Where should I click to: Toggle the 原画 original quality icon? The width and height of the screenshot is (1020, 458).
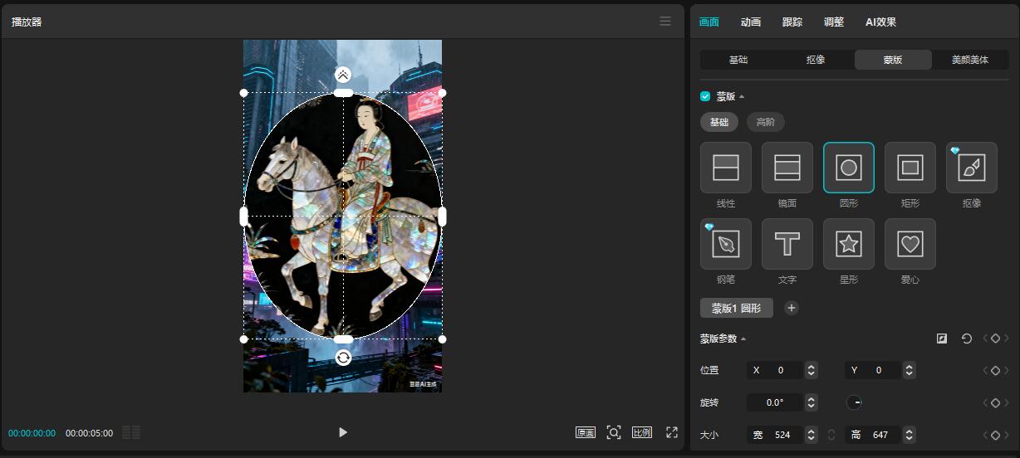click(586, 432)
